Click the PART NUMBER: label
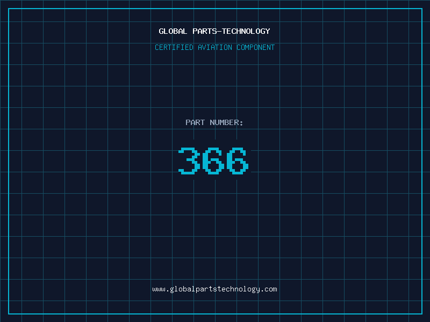This screenshot has width=430, height=322. pos(214,122)
